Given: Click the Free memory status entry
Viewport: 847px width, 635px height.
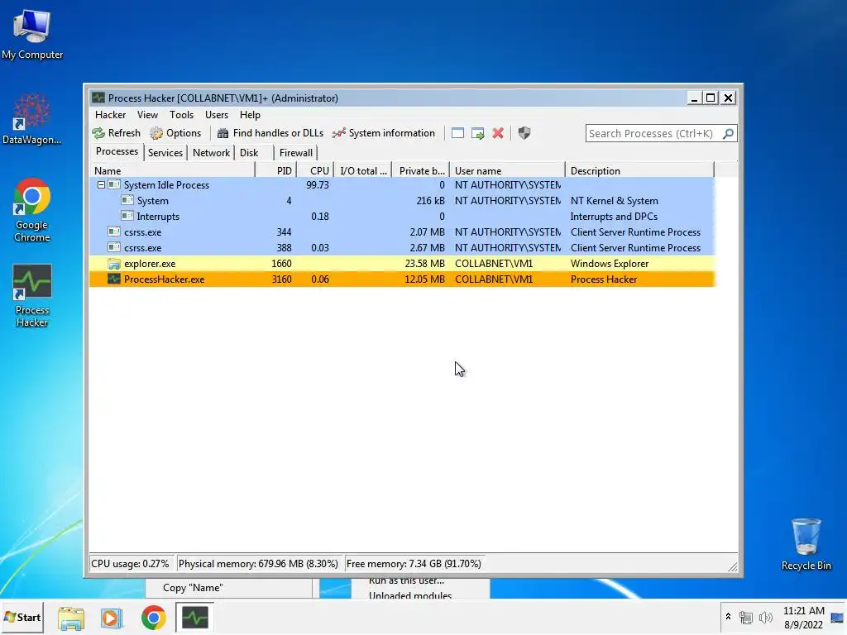Looking at the screenshot, I should 414,564.
